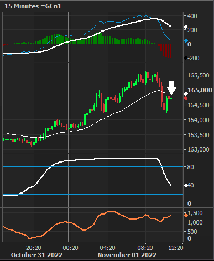Viewport: 214px width, 261px height.
Task: Click the blue diamond marker on MACD axis
Action: 186,40
